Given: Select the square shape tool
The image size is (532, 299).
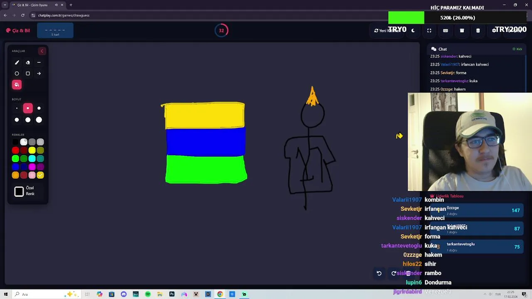Looking at the screenshot, I should click(x=28, y=74).
